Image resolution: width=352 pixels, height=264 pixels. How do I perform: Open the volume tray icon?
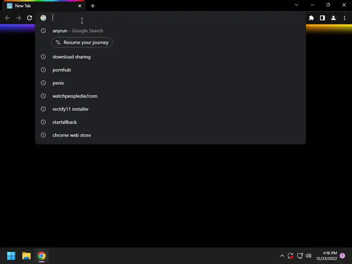[x=308, y=256]
